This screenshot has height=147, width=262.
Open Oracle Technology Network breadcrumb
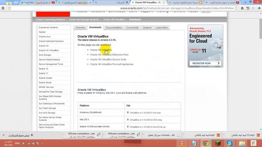pyautogui.click(x=50, y=20)
